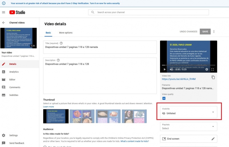
Task: Open help for the Description field
Action: pos(58,60)
